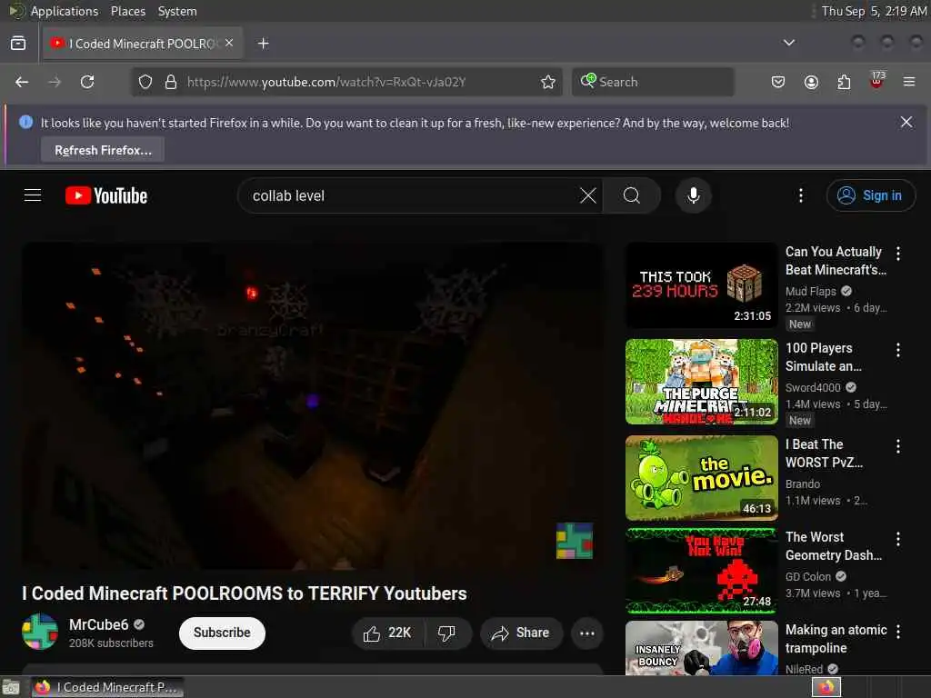The height and width of the screenshot is (698, 931).
Task: Open the Firefox account icon
Action: pyautogui.click(x=811, y=82)
